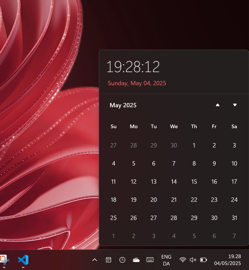Open the Snipping Tool taskbar icon
Viewport: 249px width, 270px height.
coord(4,260)
